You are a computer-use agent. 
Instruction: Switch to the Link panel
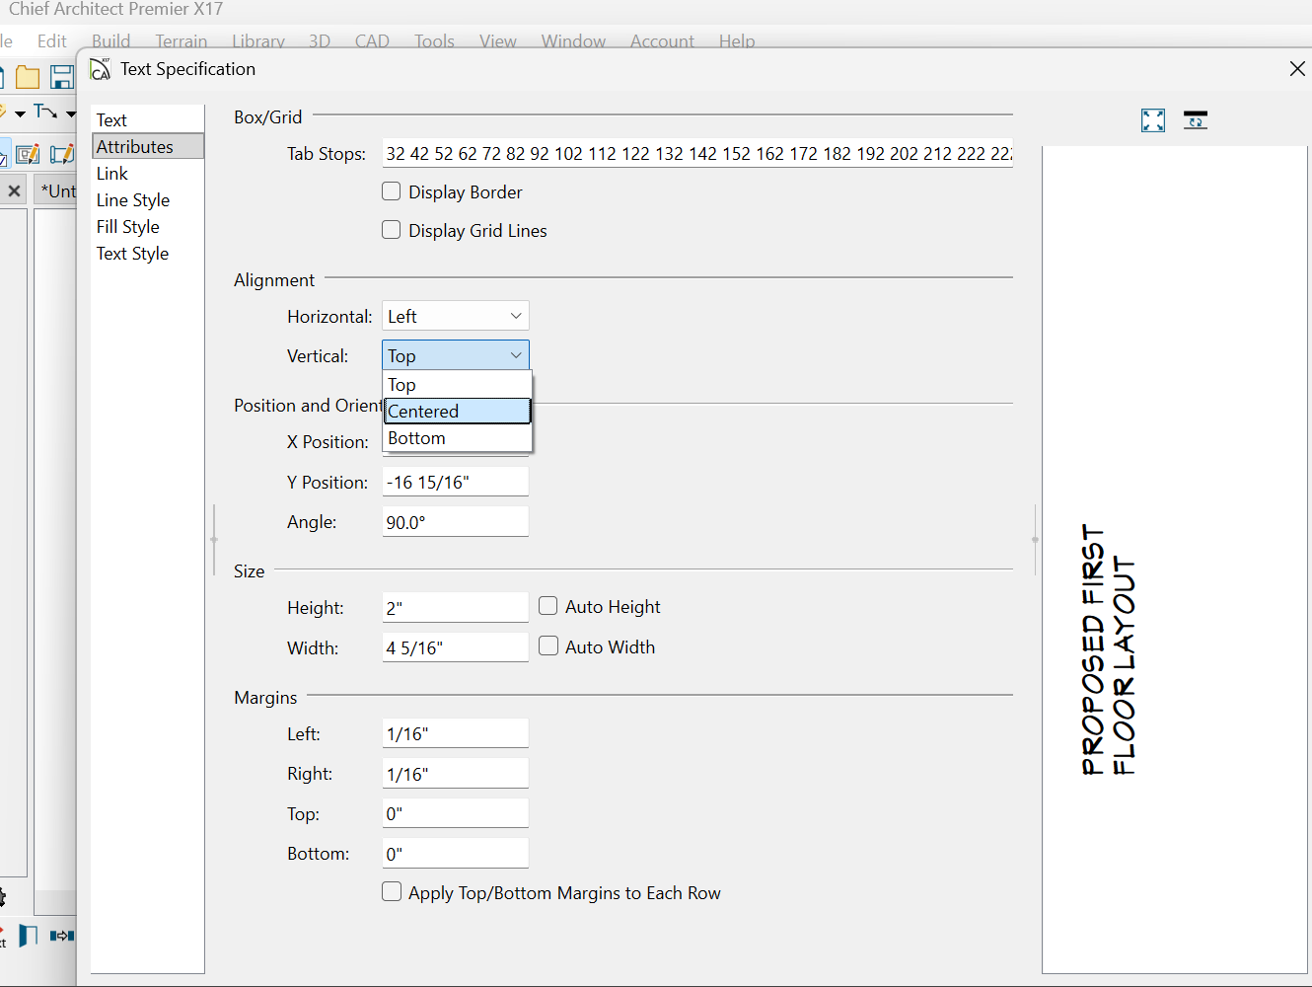148,173
